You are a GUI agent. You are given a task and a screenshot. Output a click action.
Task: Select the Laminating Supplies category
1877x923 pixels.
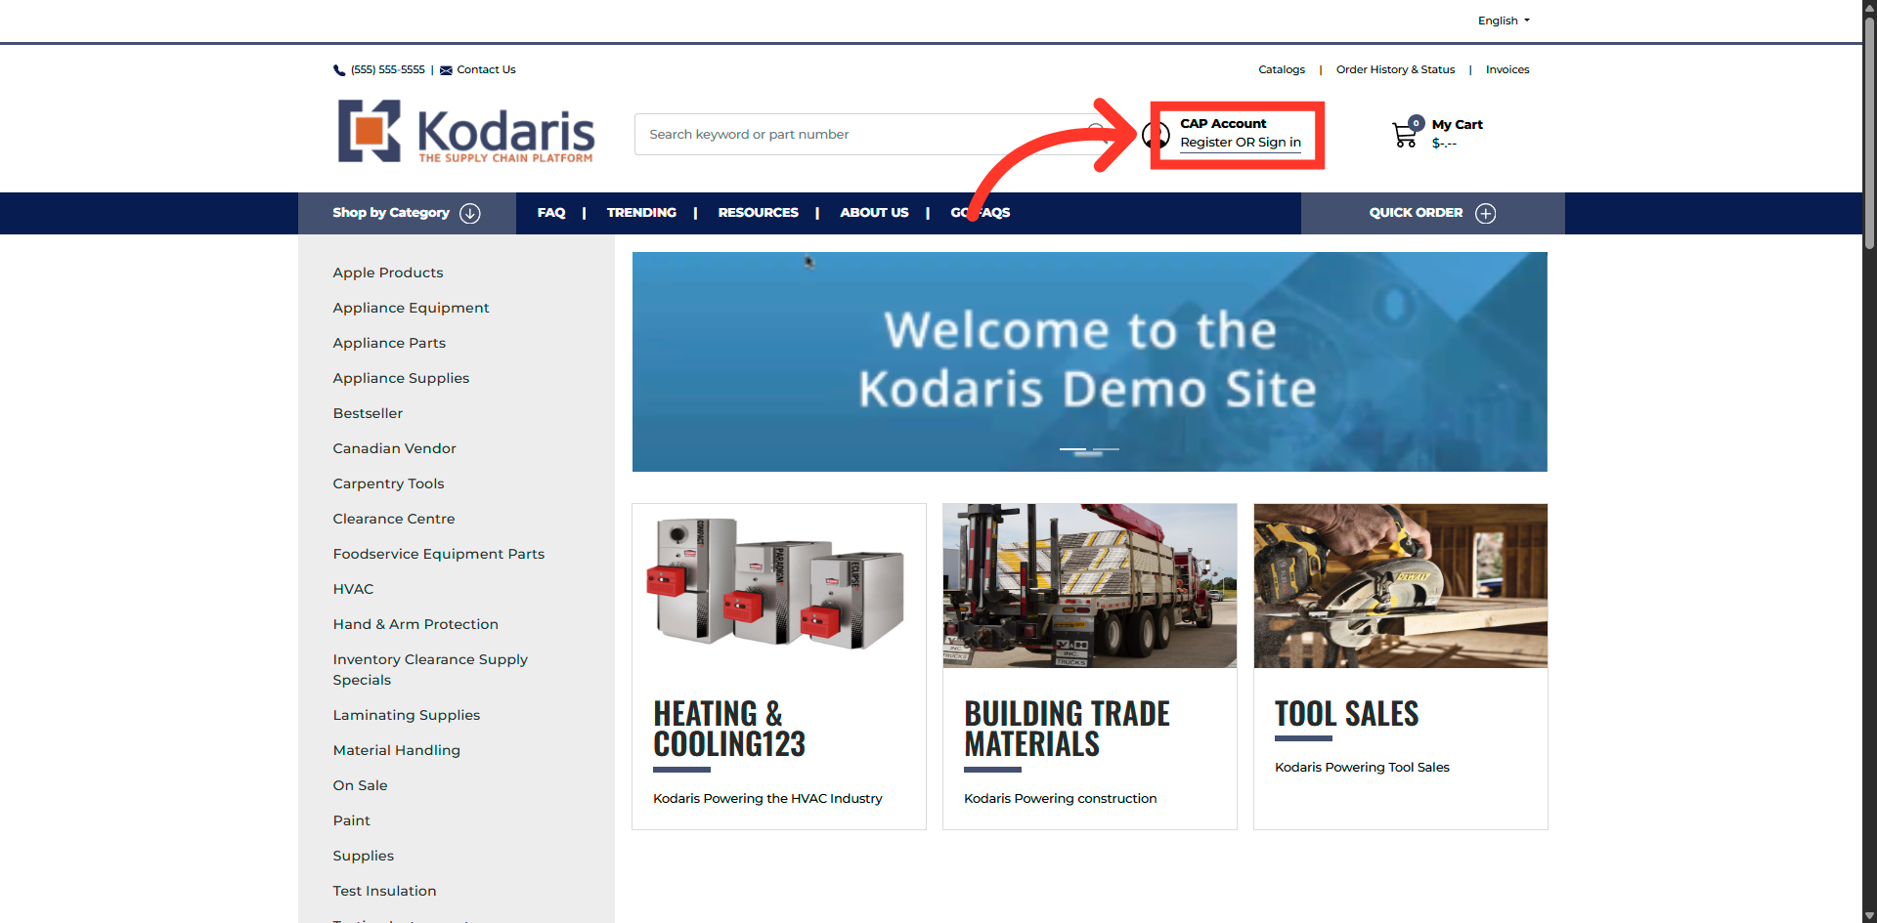coord(407,715)
